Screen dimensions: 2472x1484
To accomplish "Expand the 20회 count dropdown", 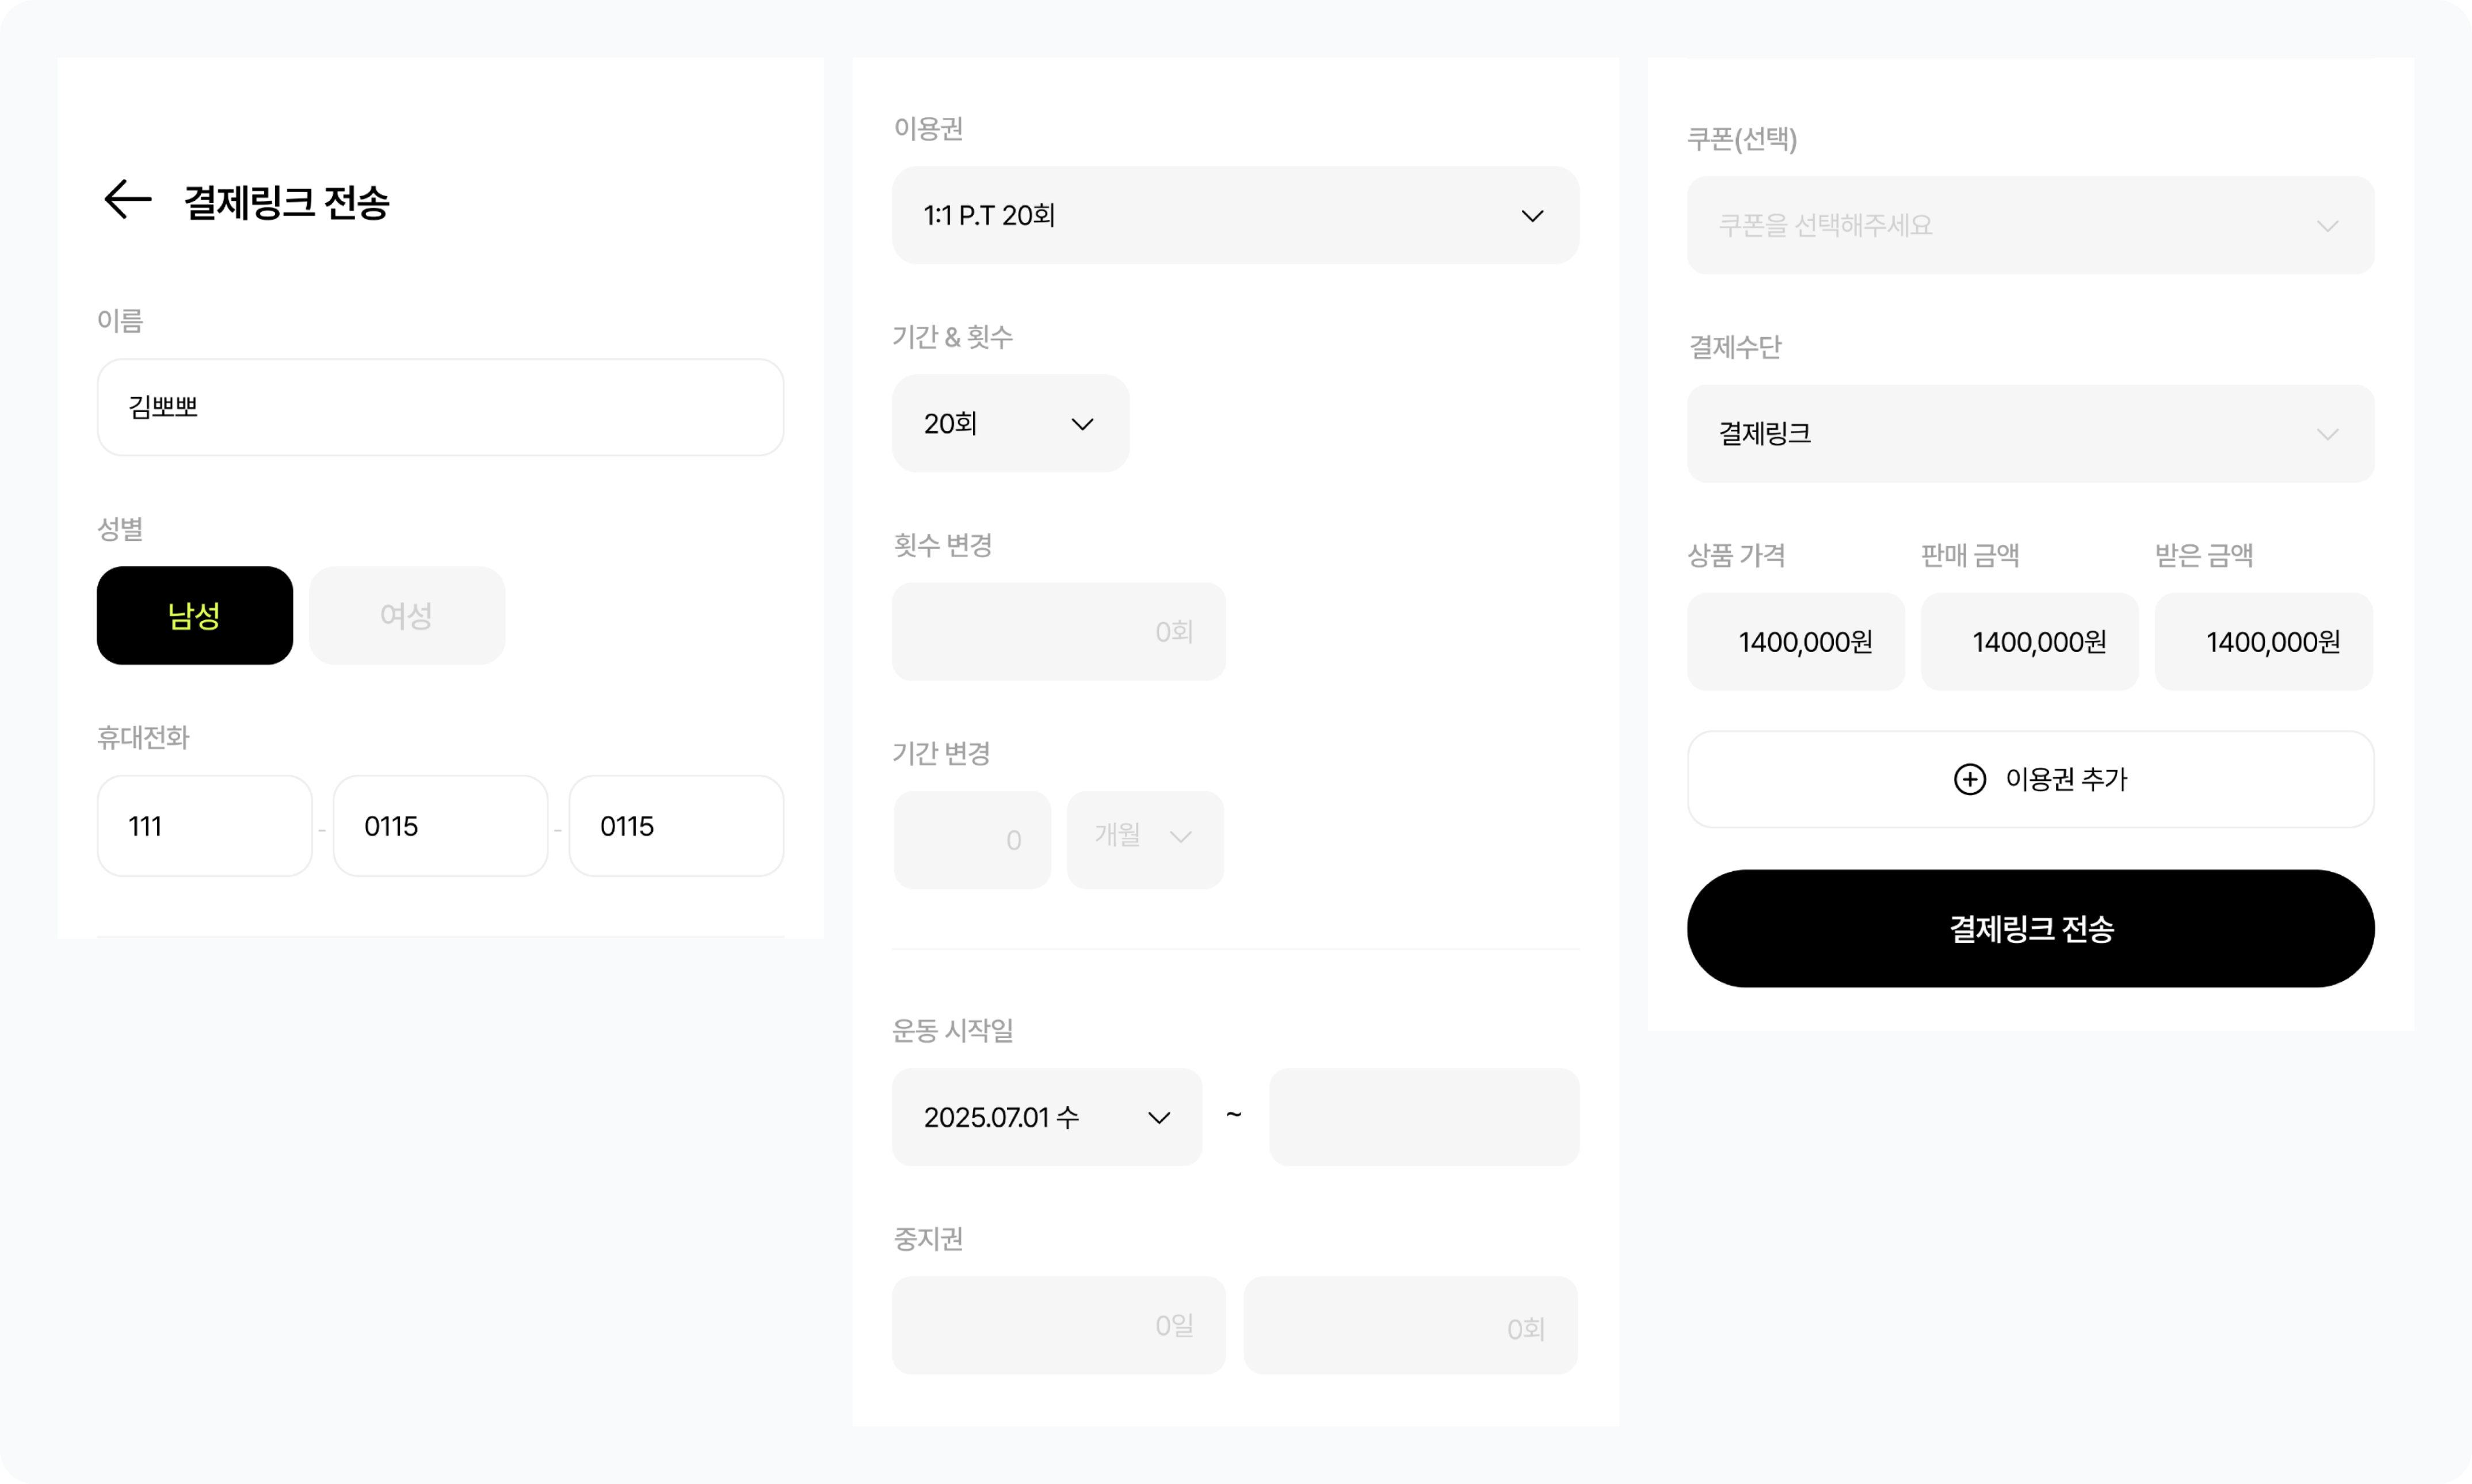I will pos(1010,423).
